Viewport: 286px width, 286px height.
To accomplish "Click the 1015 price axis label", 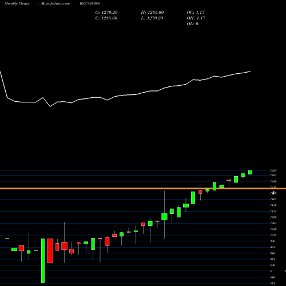I will pyautogui.click(x=273, y=235).
